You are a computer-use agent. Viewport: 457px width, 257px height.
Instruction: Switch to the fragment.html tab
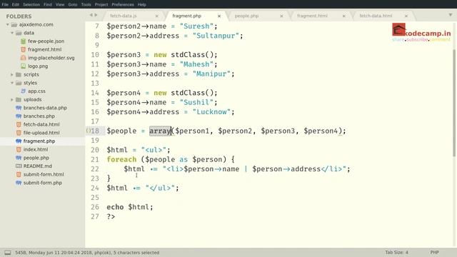(x=312, y=16)
